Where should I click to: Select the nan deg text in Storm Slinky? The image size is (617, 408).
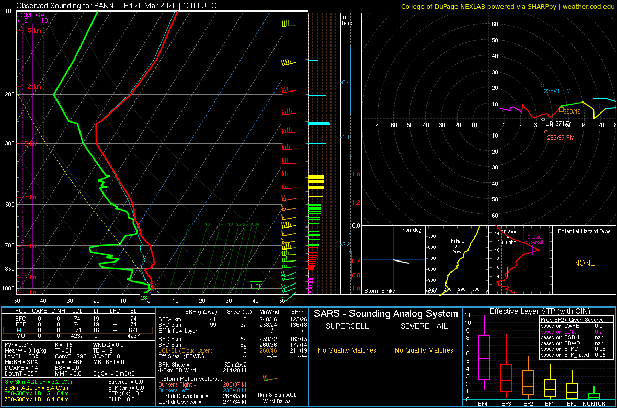click(x=411, y=230)
